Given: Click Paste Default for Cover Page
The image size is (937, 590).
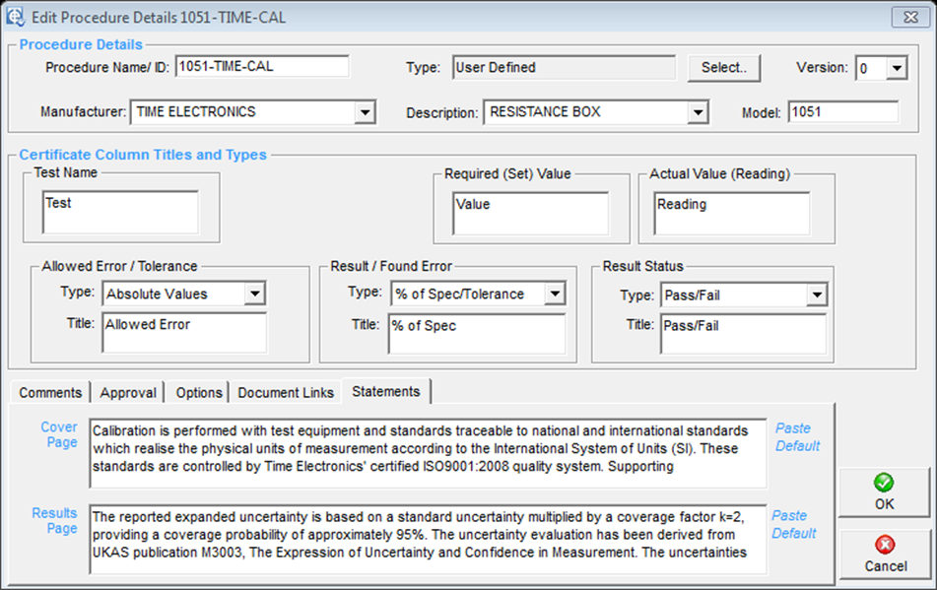Looking at the screenshot, I should pos(796,436).
